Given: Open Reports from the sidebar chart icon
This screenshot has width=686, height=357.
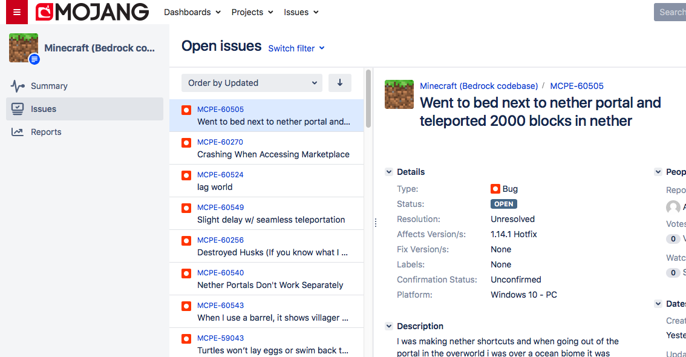Looking at the screenshot, I should click(18, 132).
